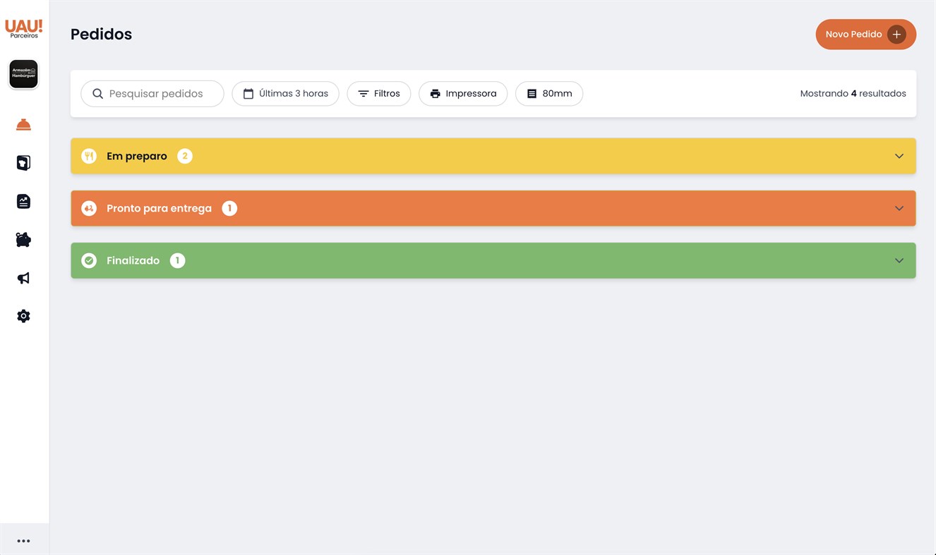Click the fork and knife Em preparo icon
Viewport: 936px width, 555px height.
pyautogui.click(x=89, y=156)
